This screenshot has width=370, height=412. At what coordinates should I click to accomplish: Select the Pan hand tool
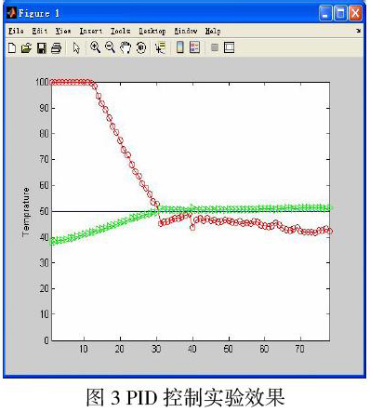pos(126,47)
